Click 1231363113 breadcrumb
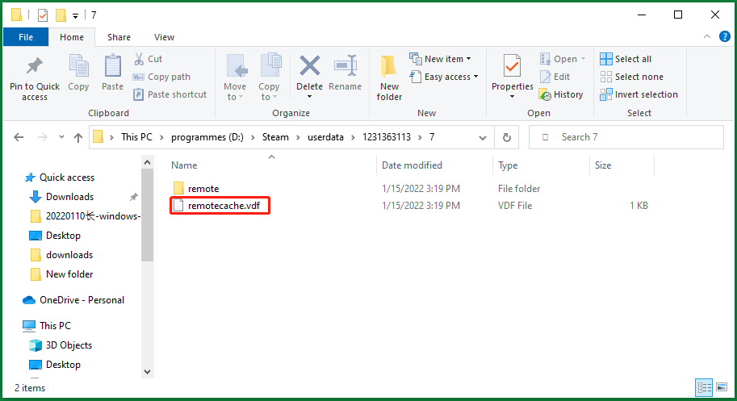The image size is (737, 401). (387, 137)
